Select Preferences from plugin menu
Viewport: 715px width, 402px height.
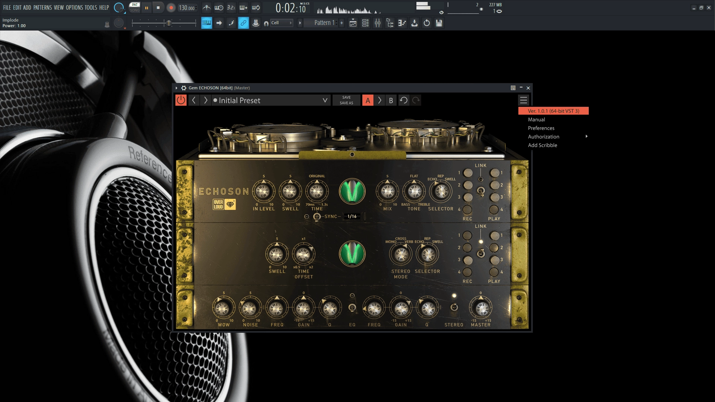(553, 128)
